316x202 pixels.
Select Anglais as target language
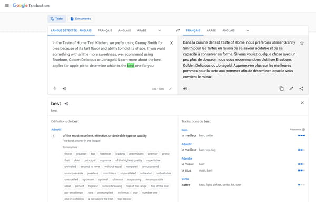click(x=229, y=31)
